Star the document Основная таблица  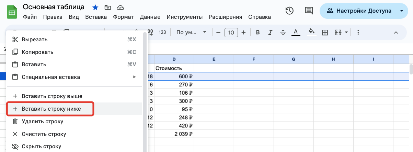tap(95, 7)
